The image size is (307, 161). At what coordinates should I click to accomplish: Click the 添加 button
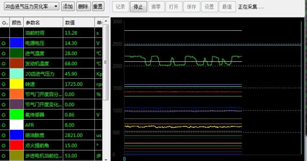pos(68,7)
